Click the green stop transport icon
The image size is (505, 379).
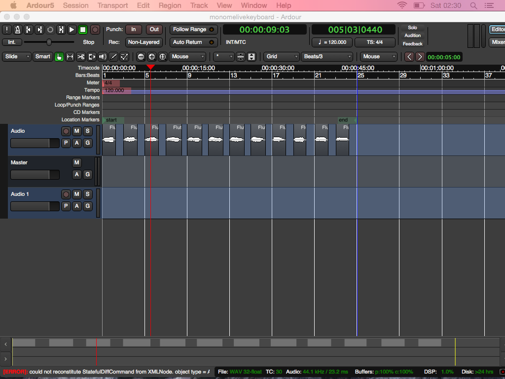pos(83,30)
